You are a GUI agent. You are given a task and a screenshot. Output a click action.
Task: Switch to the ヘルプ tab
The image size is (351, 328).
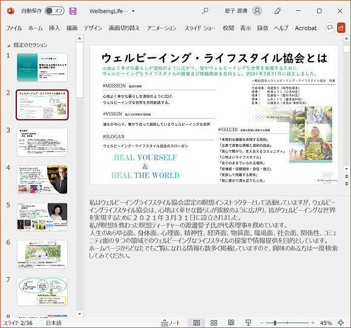[x=281, y=28]
